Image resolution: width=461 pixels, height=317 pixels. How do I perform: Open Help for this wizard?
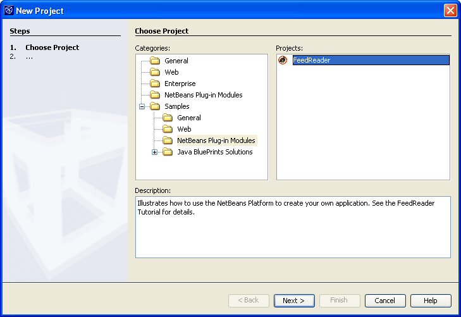pos(431,301)
